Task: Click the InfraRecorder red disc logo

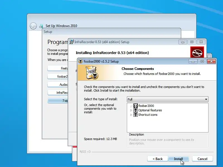Action: [x=197, y=52]
